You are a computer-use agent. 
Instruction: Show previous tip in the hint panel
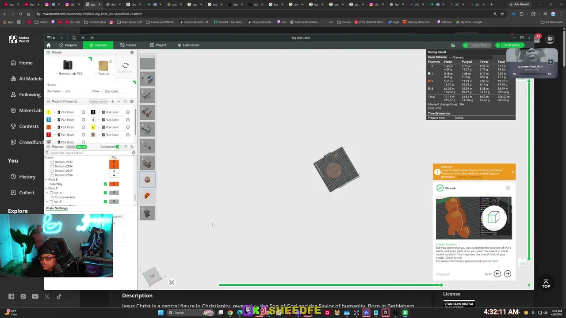point(497,274)
